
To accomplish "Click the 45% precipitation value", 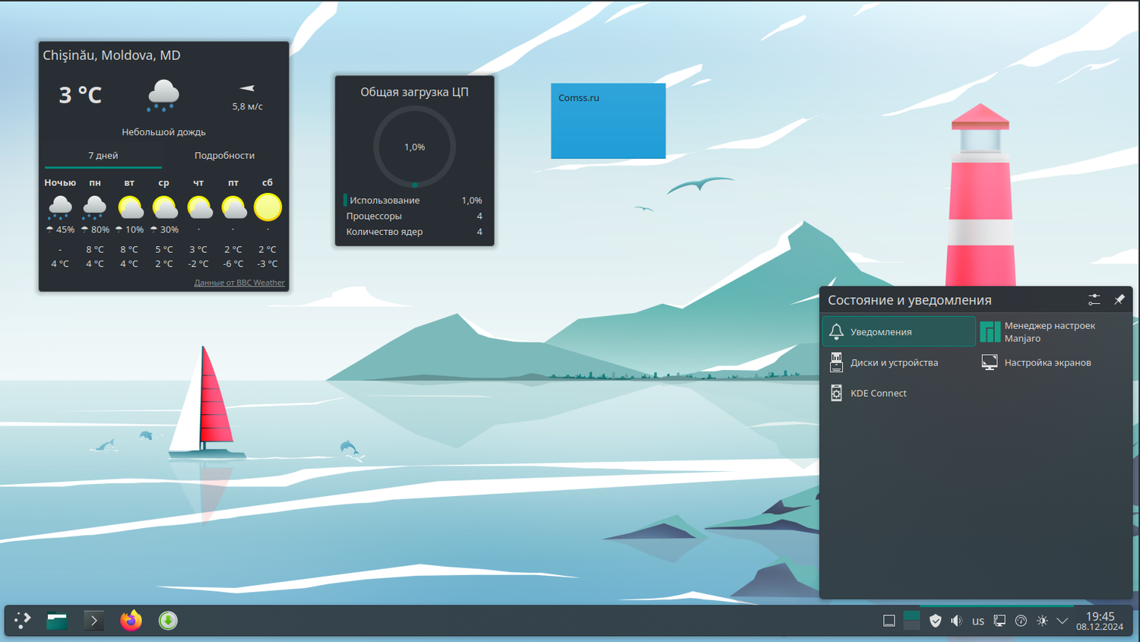I will [x=65, y=229].
